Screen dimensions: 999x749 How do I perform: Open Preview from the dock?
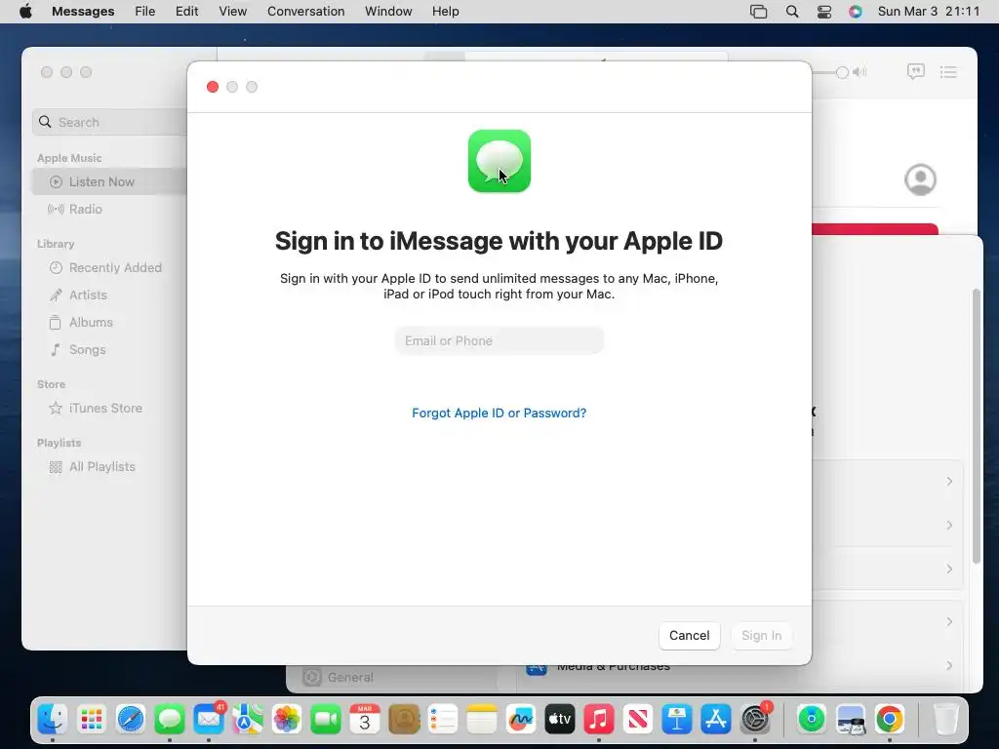point(851,720)
